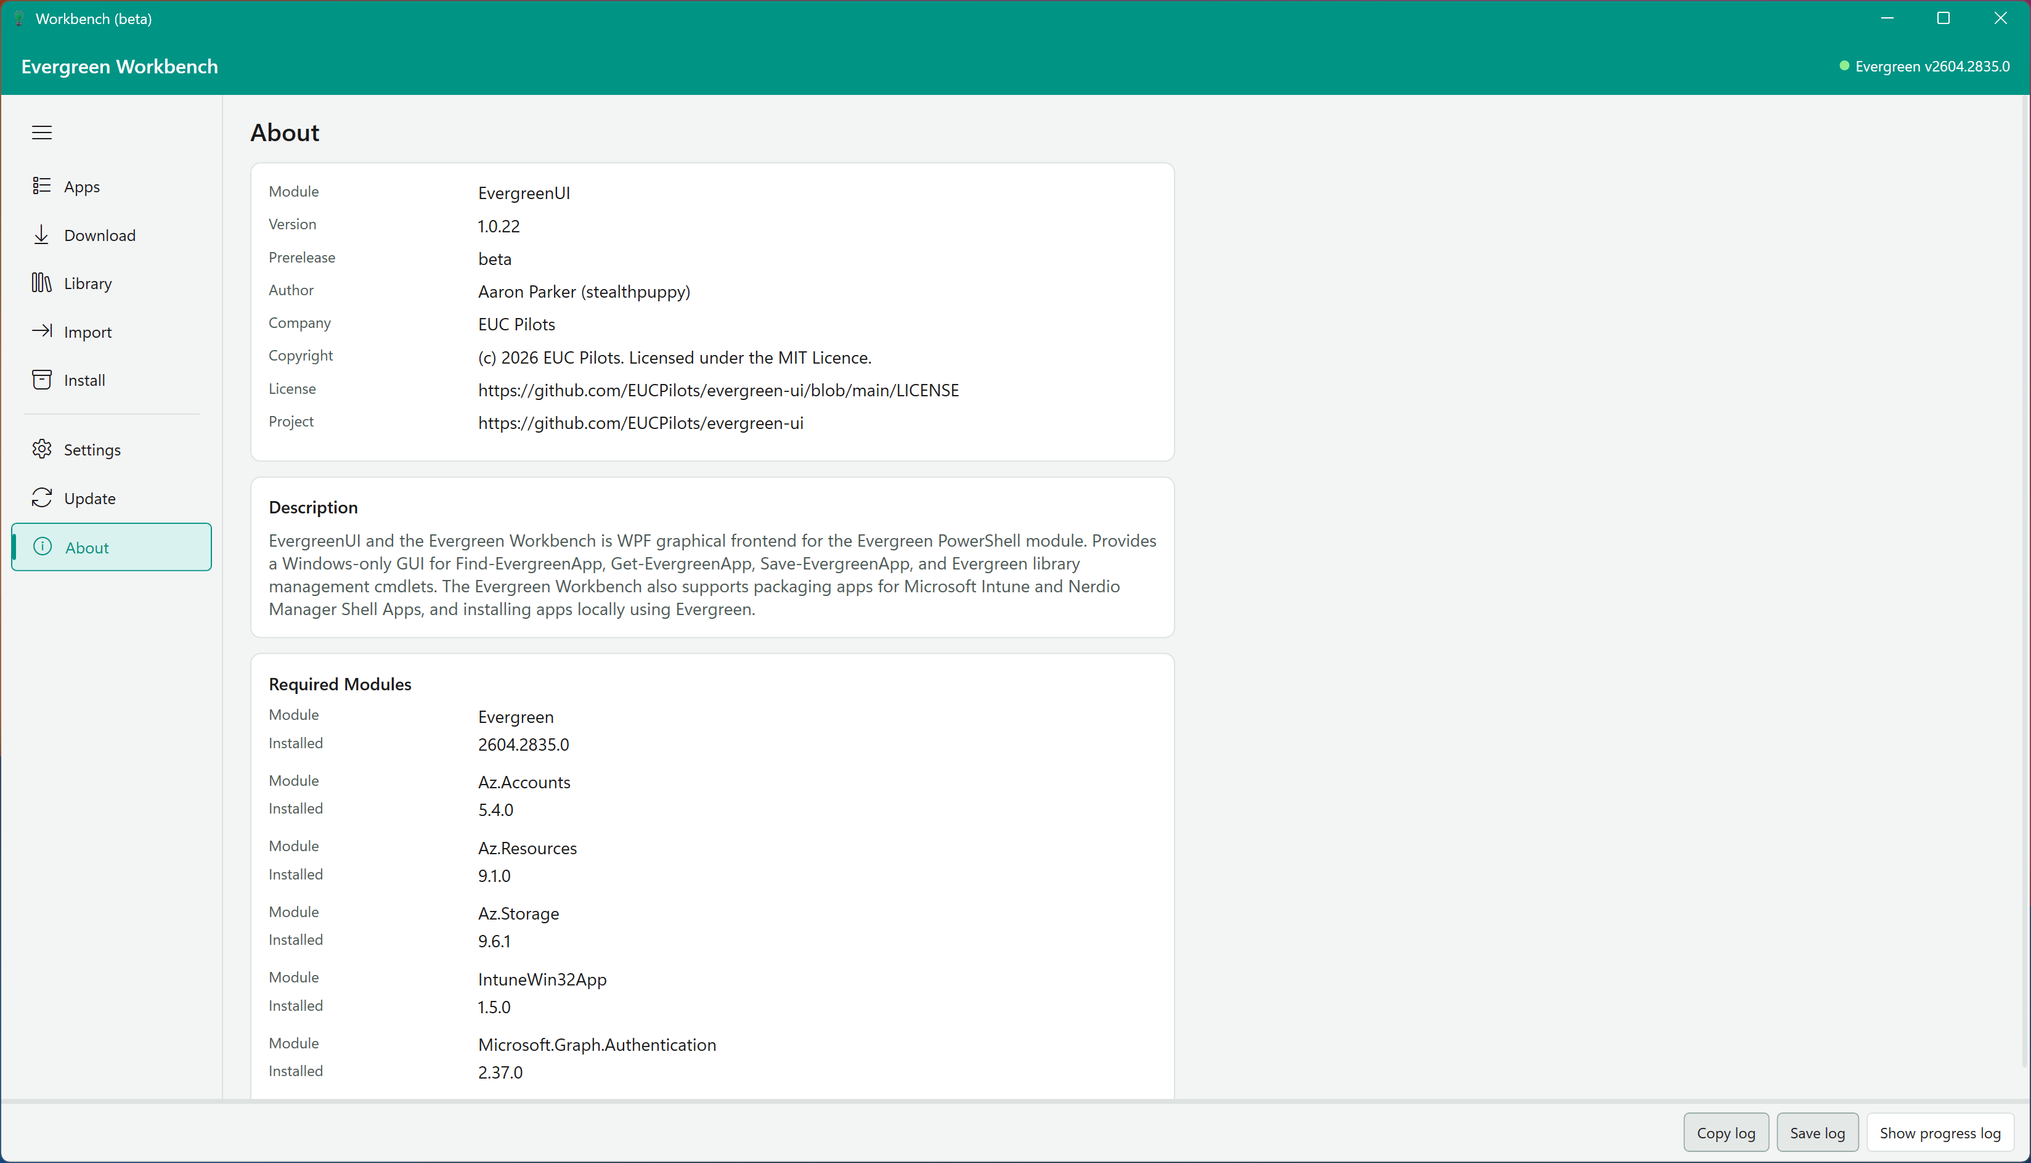Image resolution: width=2031 pixels, height=1163 pixels.
Task: Open the LICENSE GitHub URL
Action: [x=718, y=390]
